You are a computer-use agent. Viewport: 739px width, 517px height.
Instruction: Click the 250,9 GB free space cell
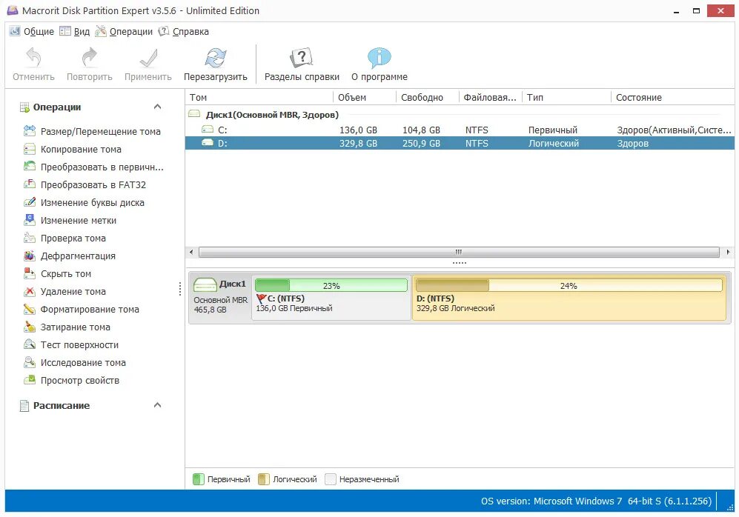(421, 143)
